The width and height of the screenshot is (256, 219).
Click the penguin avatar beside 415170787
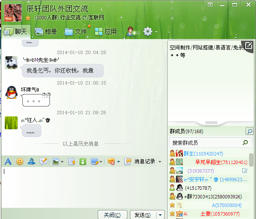(x=179, y=188)
